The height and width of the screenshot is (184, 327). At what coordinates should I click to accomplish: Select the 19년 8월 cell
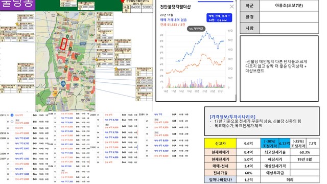[x=305, y=159]
